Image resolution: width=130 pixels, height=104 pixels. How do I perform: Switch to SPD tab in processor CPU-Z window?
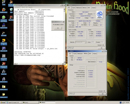(x=89, y=8)
